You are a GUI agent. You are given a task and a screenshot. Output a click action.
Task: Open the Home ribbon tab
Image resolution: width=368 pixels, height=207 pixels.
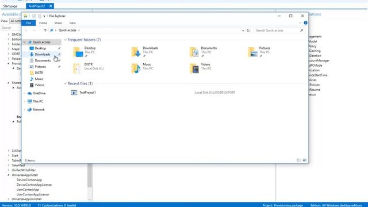coord(43,23)
